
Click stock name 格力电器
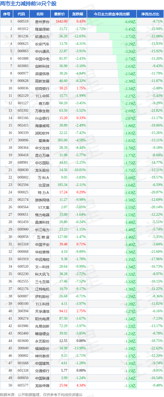pos(42,215)
